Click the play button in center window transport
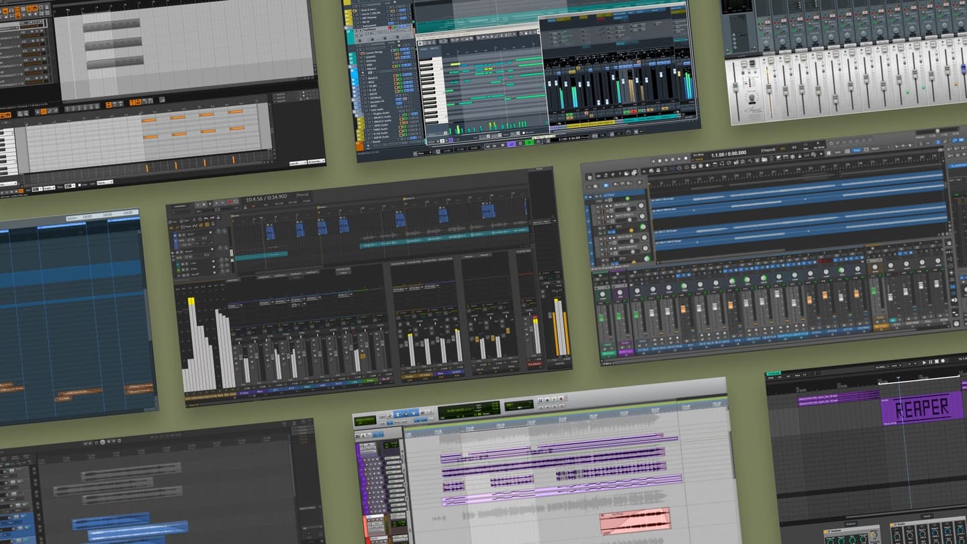Image resolution: width=967 pixels, height=544 pixels. coord(211,203)
